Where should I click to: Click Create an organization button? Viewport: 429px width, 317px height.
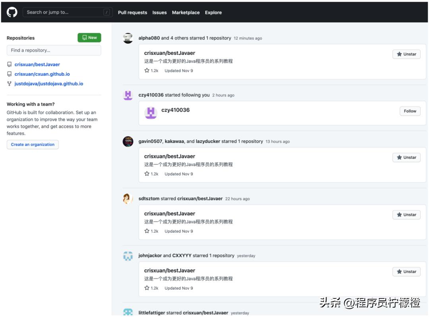click(x=33, y=145)
